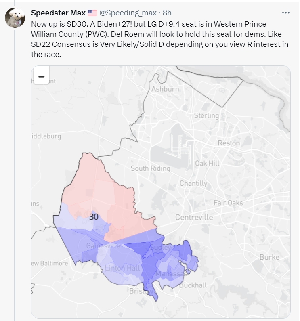Image resolution: width=300 pixels, height=321 pixels.
Task: Open the tweet's three-dot more menu
Action: click(x=285, y=13)
